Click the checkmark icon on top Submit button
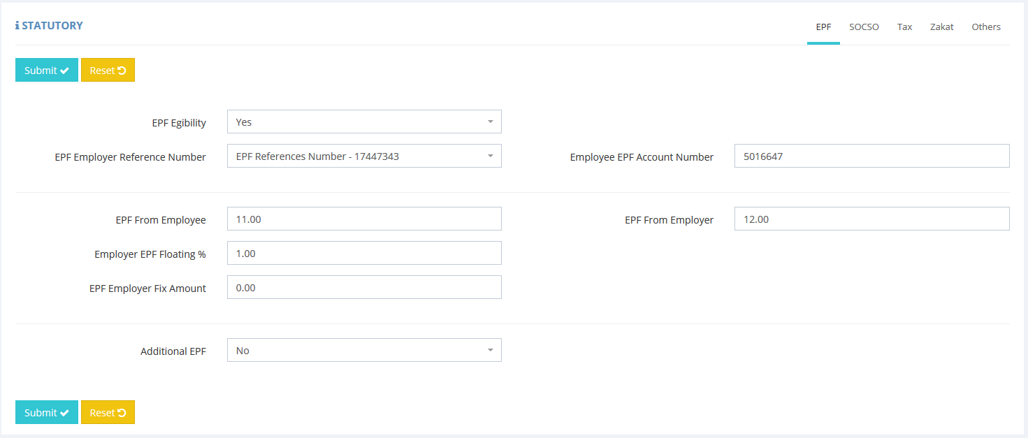Image resolution: width=1028 pixels, height=438 pixels. (65, 71)
